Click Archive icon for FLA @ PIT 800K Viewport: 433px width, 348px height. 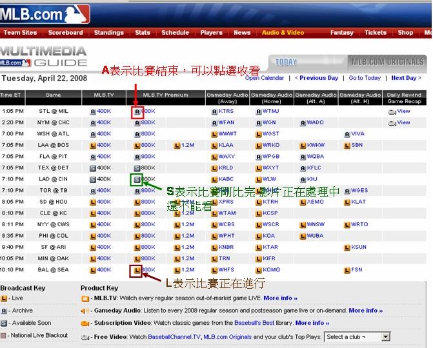tap(137, 157)
